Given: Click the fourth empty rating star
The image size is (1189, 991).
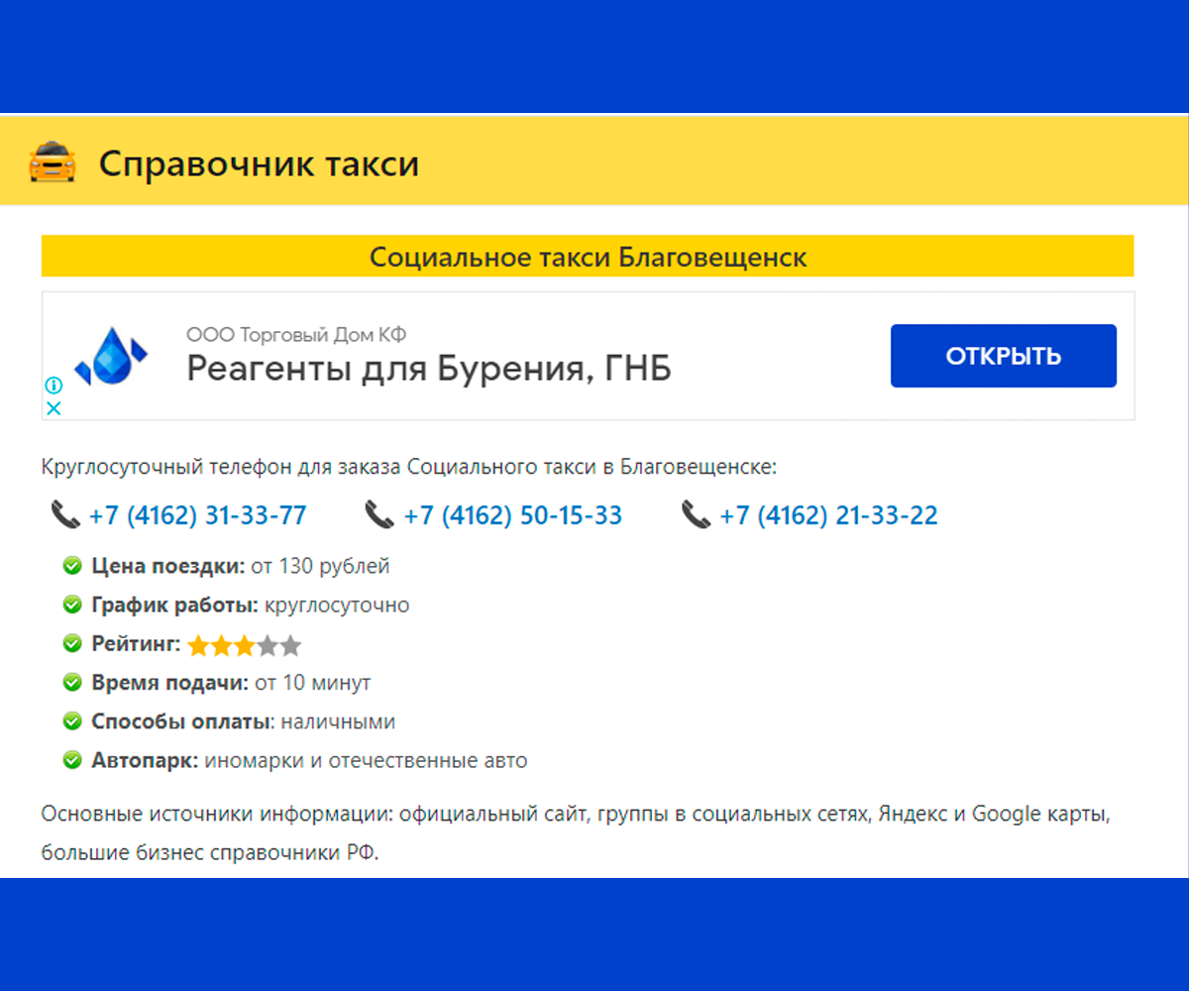Looking at the screenshot, I should tap(265, 644).
